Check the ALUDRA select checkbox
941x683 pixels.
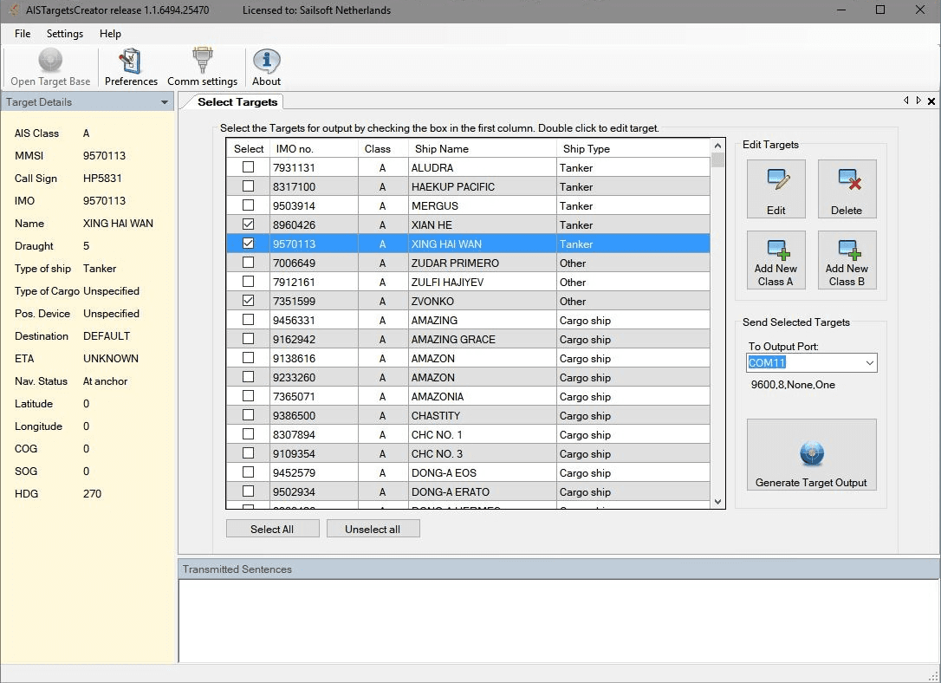tap(248, 167)
